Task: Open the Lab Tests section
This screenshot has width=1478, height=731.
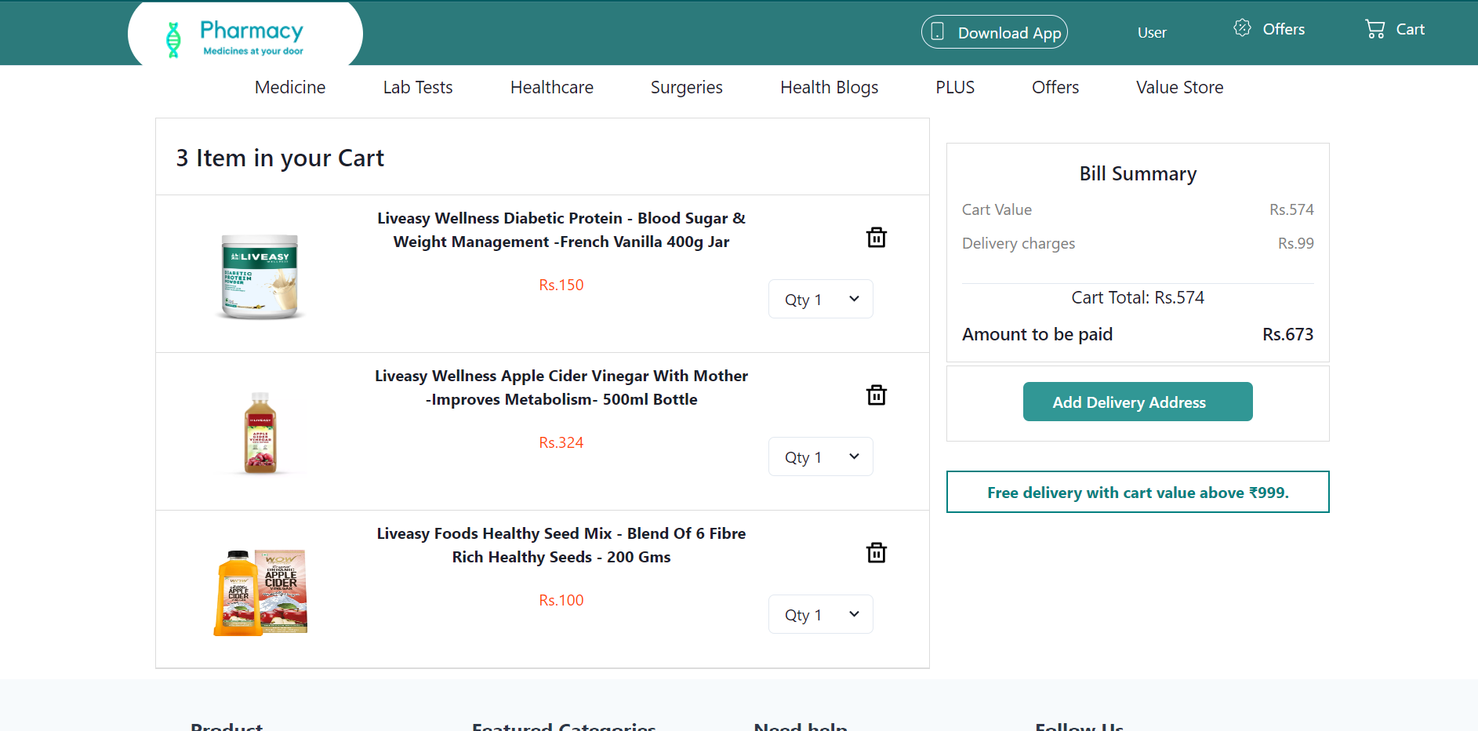Action: pyautogui.click(x=417, y=87)
